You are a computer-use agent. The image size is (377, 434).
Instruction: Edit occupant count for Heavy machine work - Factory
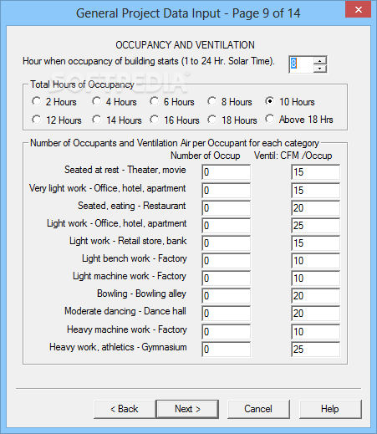pyautogui.click(x=226, y=332)
